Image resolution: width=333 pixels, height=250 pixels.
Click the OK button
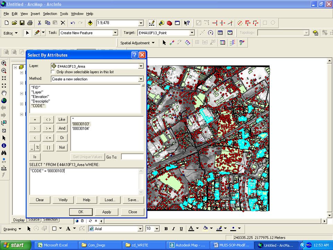(x=81, y=212)
